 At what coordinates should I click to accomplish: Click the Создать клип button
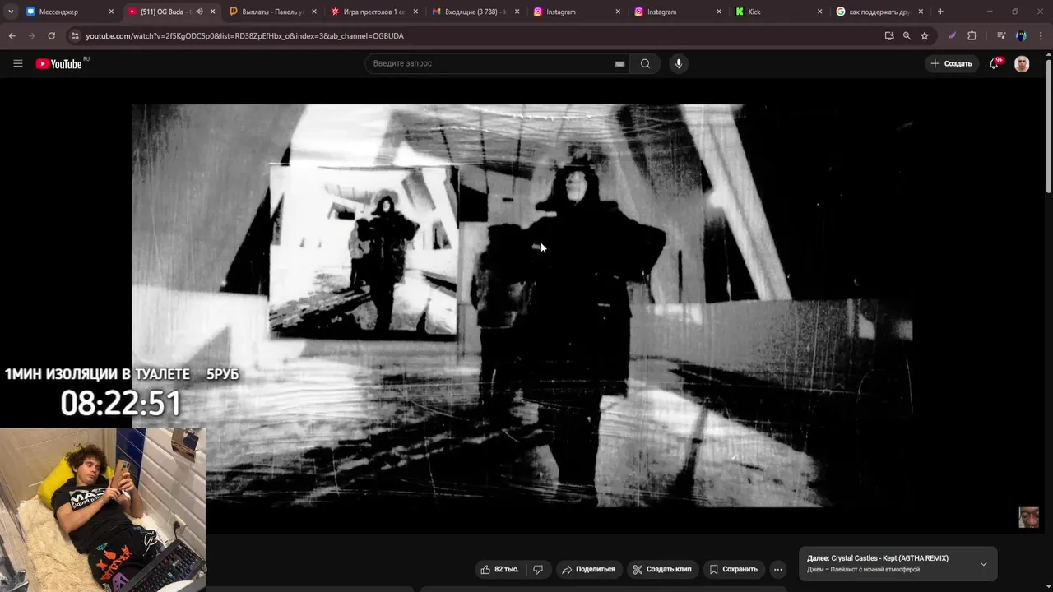point(662,569)
